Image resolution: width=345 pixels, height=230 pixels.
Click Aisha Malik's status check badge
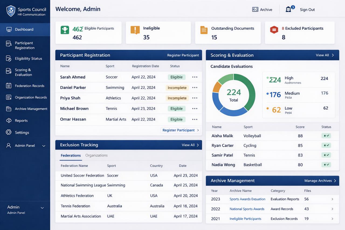326,136
